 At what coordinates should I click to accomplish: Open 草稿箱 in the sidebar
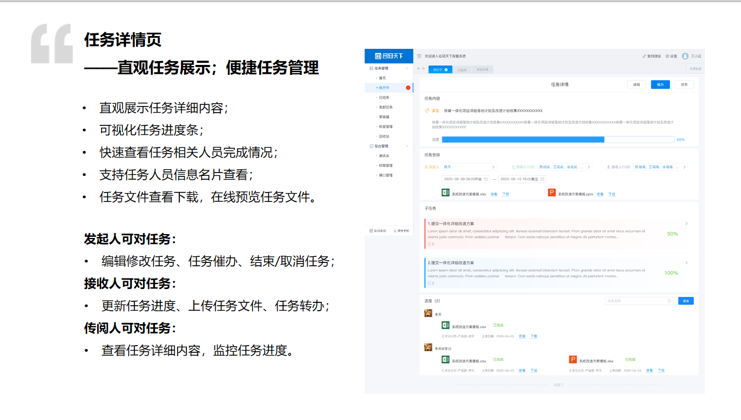click(x=384, y=117)
